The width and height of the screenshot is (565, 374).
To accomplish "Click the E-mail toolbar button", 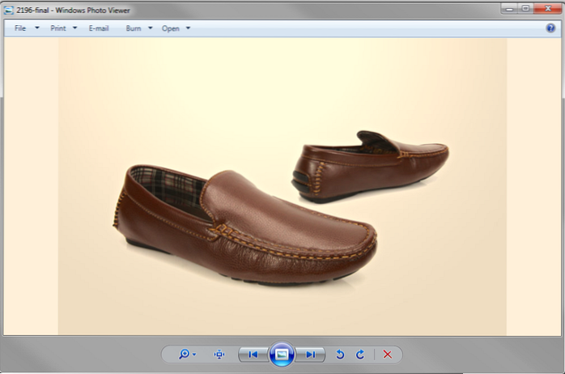I will [x=99, y=28].
